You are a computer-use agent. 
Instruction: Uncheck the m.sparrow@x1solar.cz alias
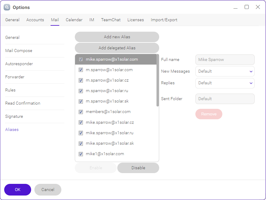(x=81, y=80)
